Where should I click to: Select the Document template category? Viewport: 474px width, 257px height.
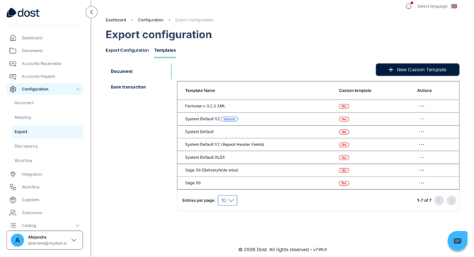(122, 71)
